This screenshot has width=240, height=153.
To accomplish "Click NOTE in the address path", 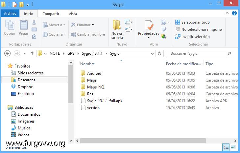I will [55, 53].
